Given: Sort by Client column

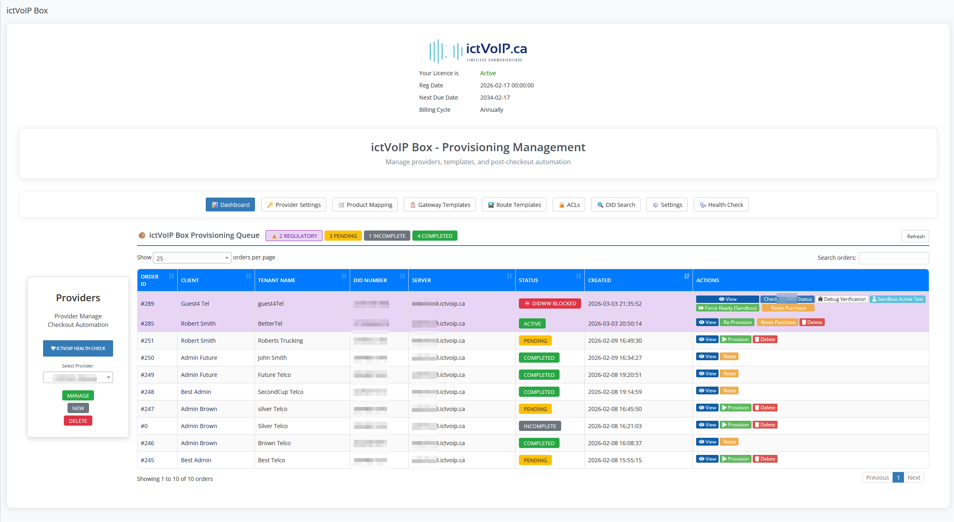Looking at the screenshot, I should click(x=216, y=280).
